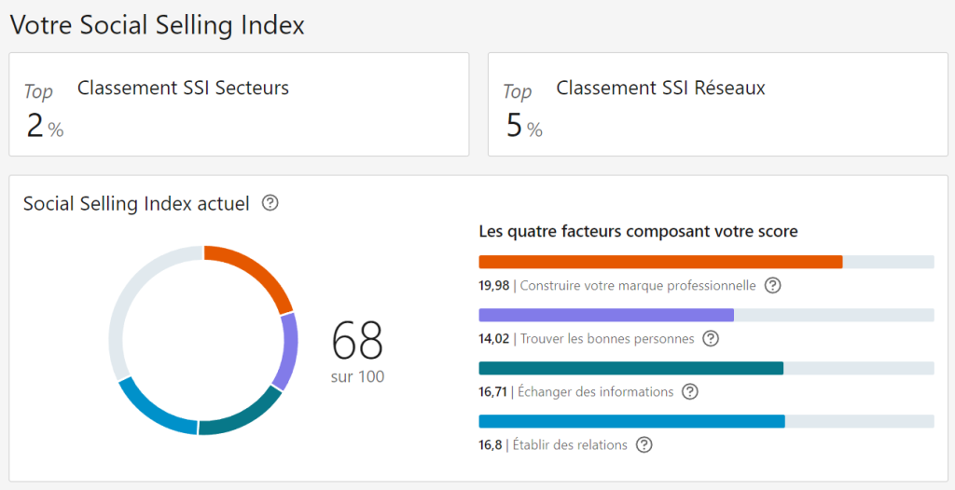Click the 'Social Selling Index actuel' title

136,204
